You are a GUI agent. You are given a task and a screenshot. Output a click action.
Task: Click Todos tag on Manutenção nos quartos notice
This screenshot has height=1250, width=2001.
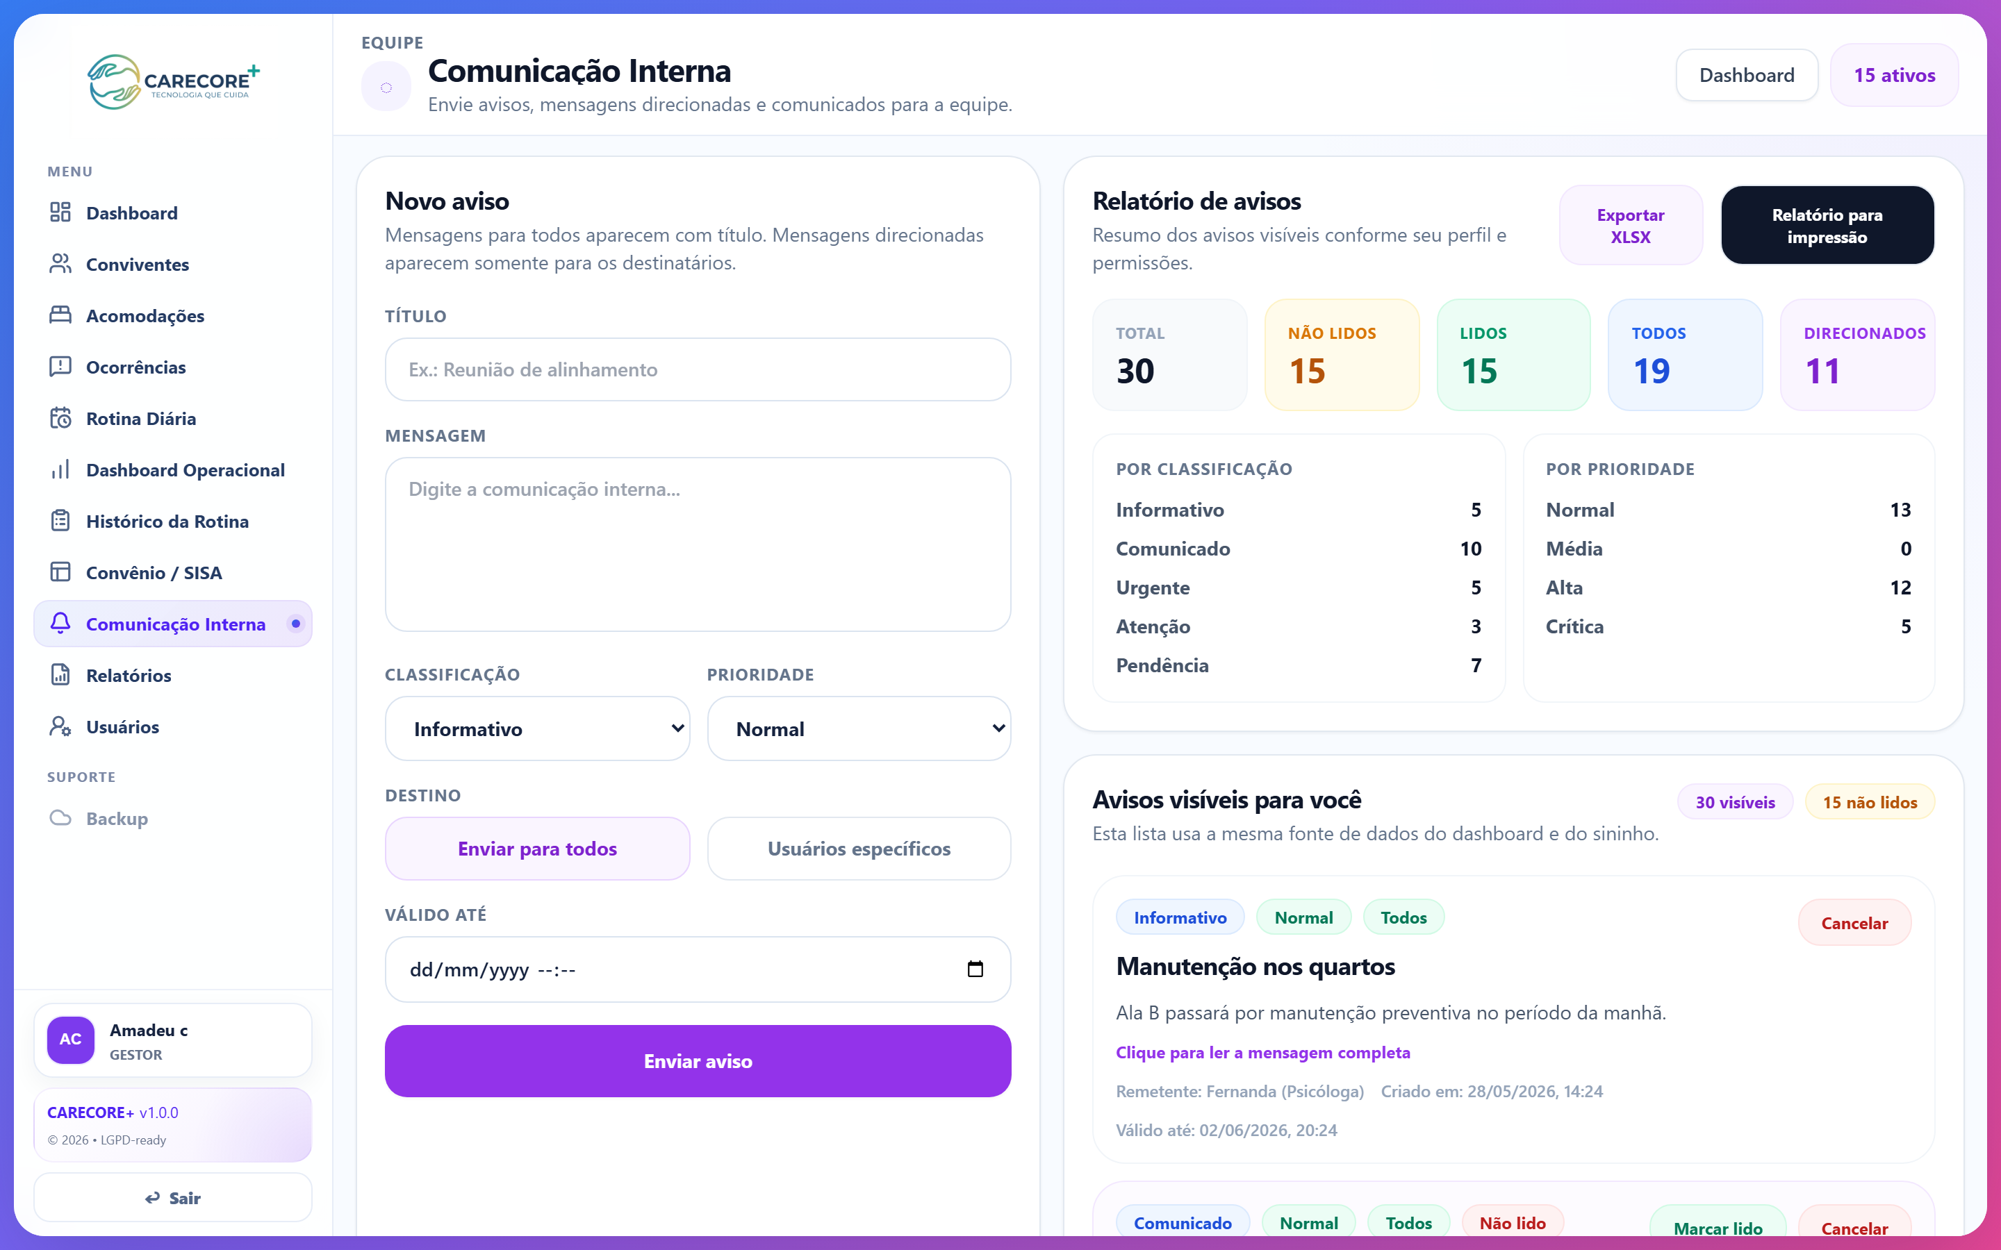(1403, 917)
